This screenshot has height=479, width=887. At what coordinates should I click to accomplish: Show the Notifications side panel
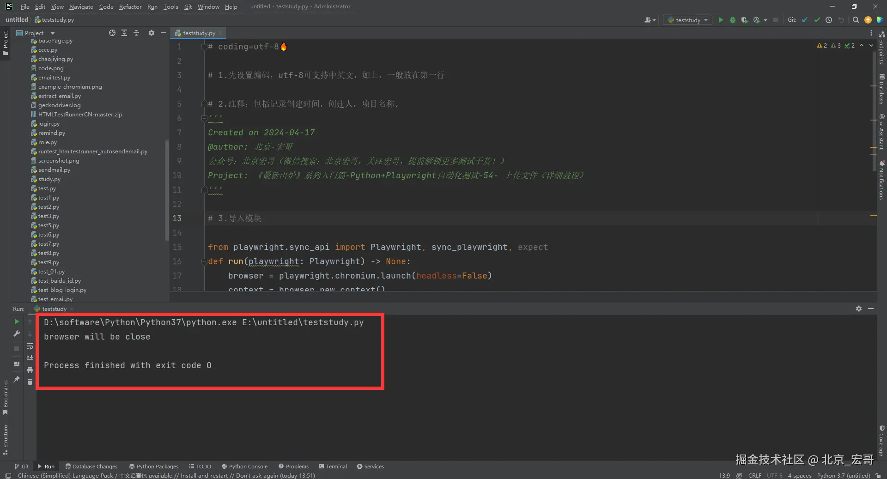pyautogui.click(x=882, y=180)
